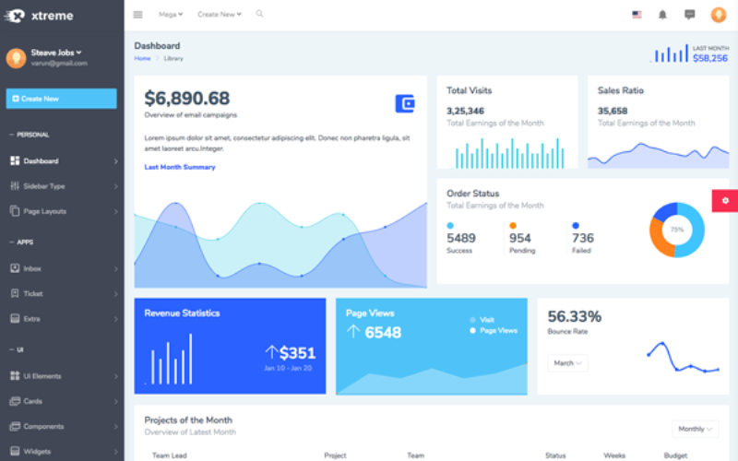This screenshot has width=738, height=461.
Task: Open the March month selector
Action: [x=567, y=363]
